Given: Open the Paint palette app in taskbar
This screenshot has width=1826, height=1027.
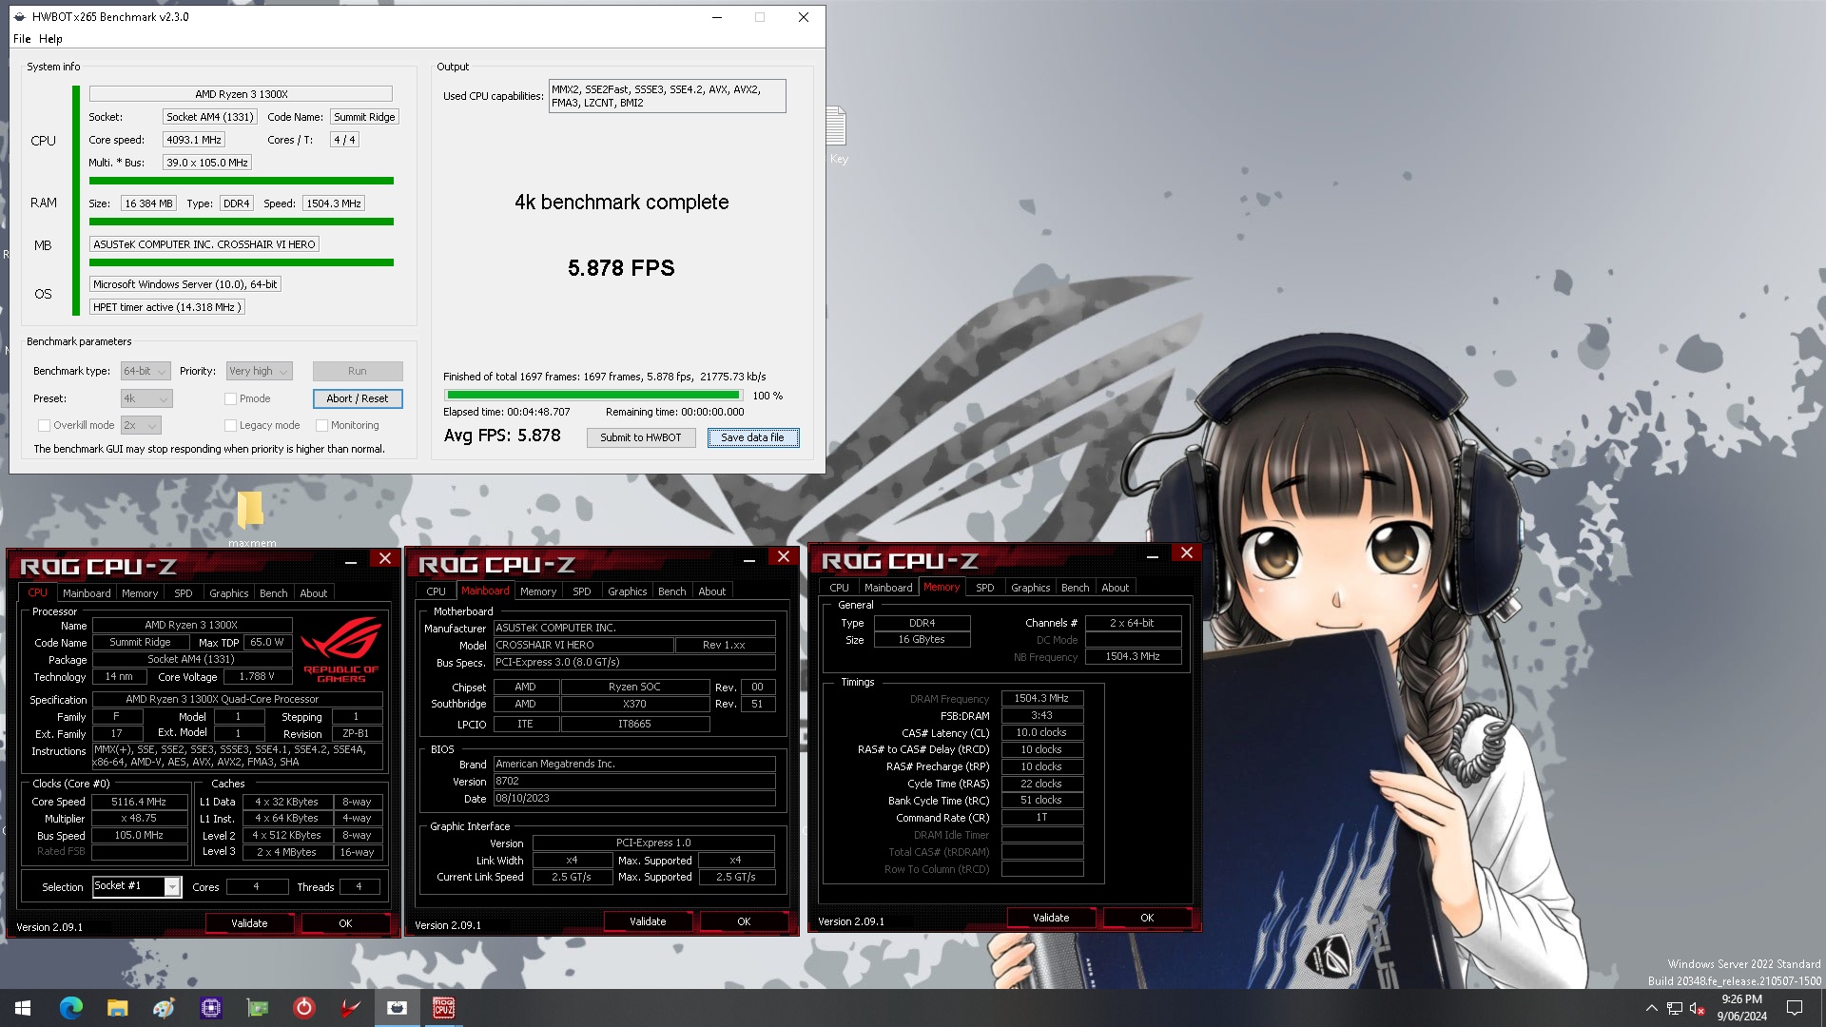Looking at the screenshot, I should tap(164, 1008).
